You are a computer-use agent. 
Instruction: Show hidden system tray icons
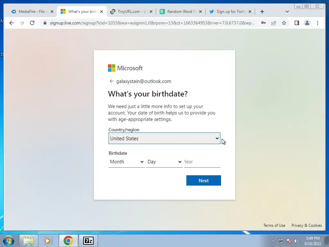coord(273,241)
